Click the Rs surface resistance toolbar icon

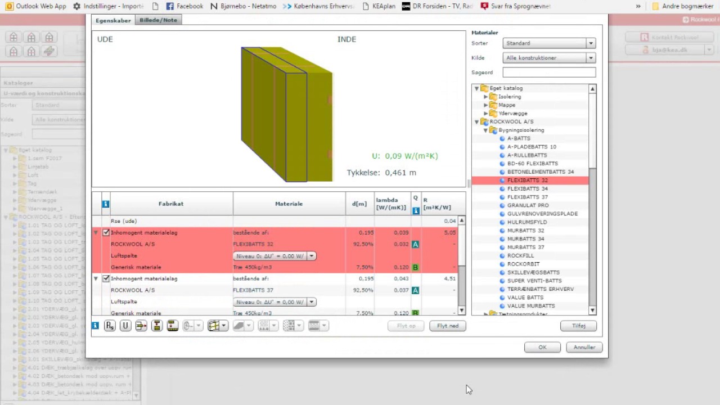tap(110, 326)
